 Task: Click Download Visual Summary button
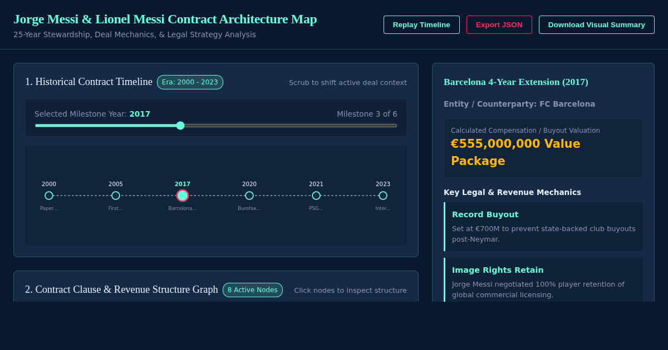point(596,24)
